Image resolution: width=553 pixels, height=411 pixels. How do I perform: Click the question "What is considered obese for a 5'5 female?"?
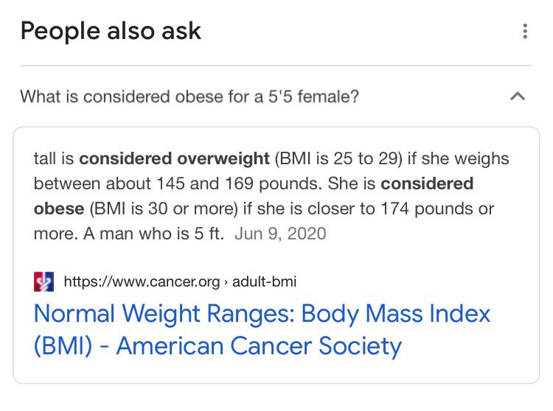coord(189,96)
